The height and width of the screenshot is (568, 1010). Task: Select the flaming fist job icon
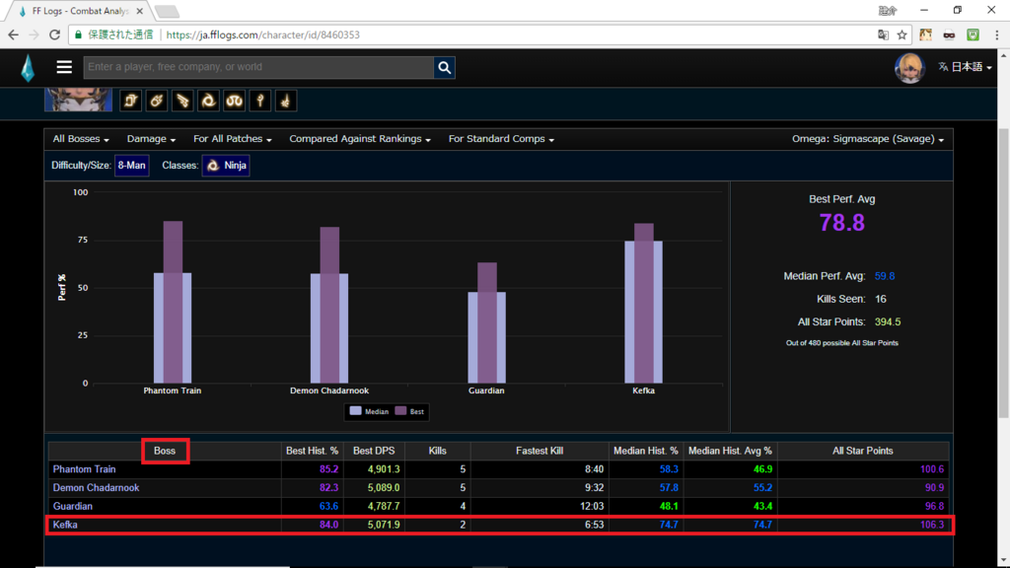coord(157,101)
